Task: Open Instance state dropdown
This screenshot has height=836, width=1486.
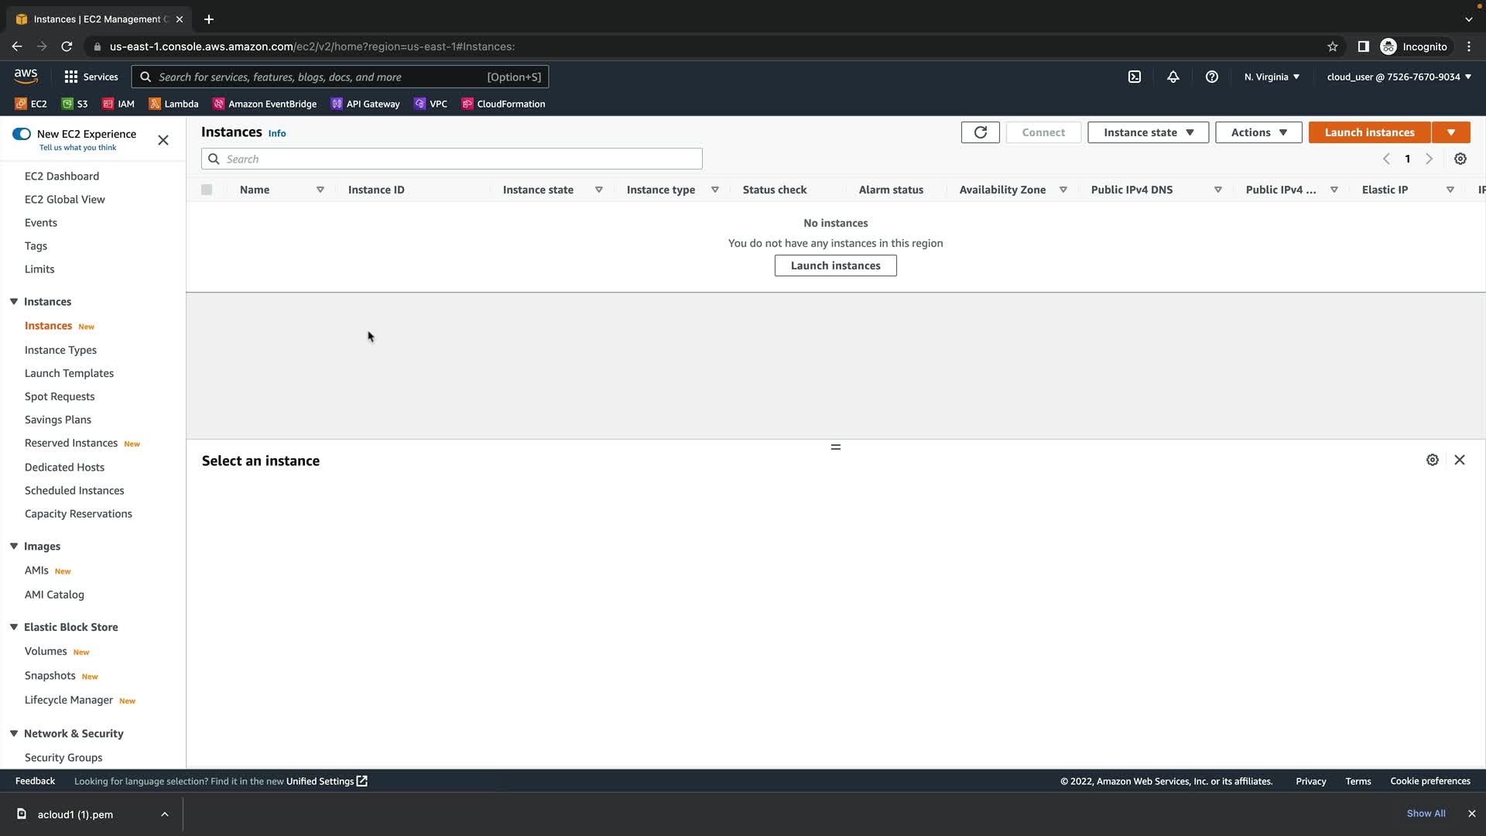Action: tap(1148, 132)
